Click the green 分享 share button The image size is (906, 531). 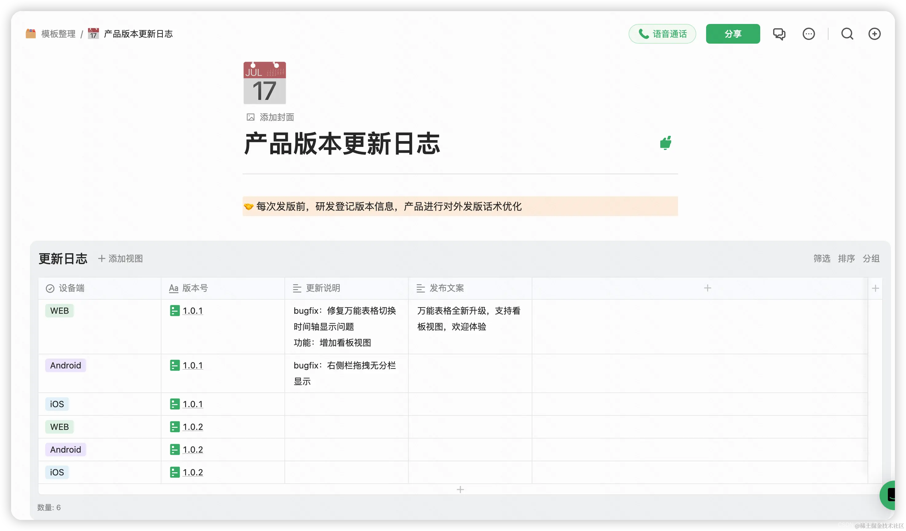click(733, 33)
